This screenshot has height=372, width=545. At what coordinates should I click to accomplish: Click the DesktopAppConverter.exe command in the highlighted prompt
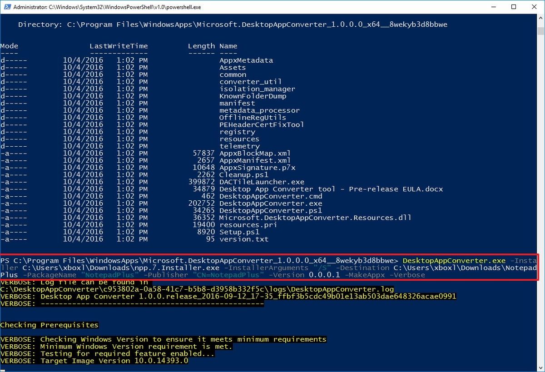coord(465,260)
